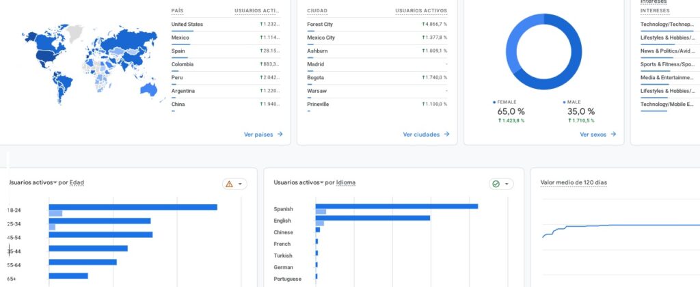Select the Edad dimension selector
The width and height of the screenshot is (700, 287).
click(77, 182)
